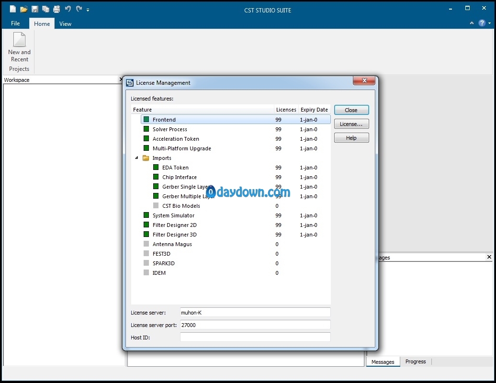496x383 pixels.
Task: Click the green square beside Filter Designer 2D
Action: point(146,225)
